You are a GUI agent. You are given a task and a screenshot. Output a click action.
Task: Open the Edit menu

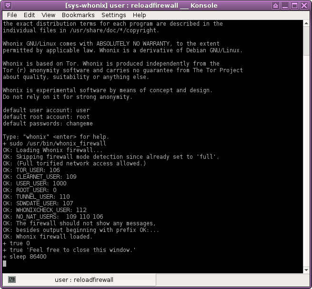[x=30, y=15]
